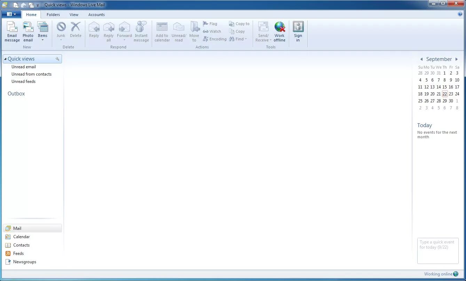Open the View ribbon tab
This screenshot has width=466, height=281.
(x=74, y=15)
